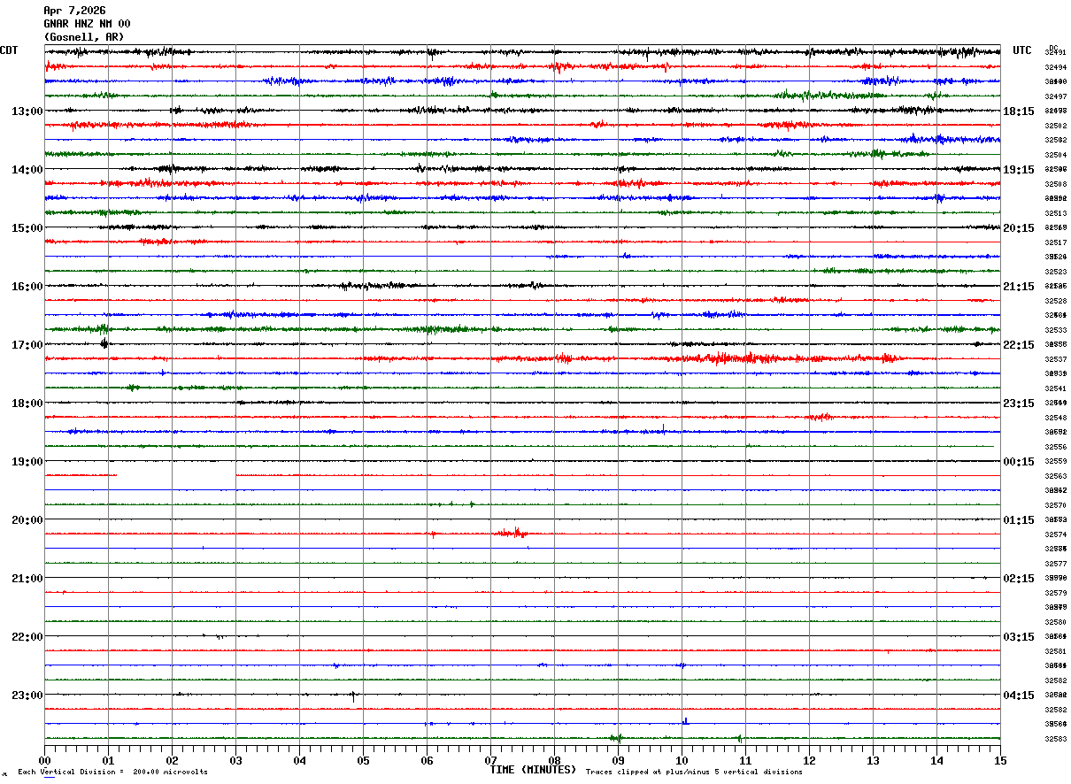Click the 21:15 UTC time label
Screen dimensions: 1071x784
coord(1019,287)
